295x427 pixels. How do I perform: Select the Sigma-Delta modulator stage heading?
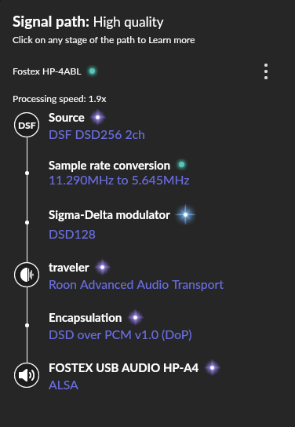click(x=109, y=215)
